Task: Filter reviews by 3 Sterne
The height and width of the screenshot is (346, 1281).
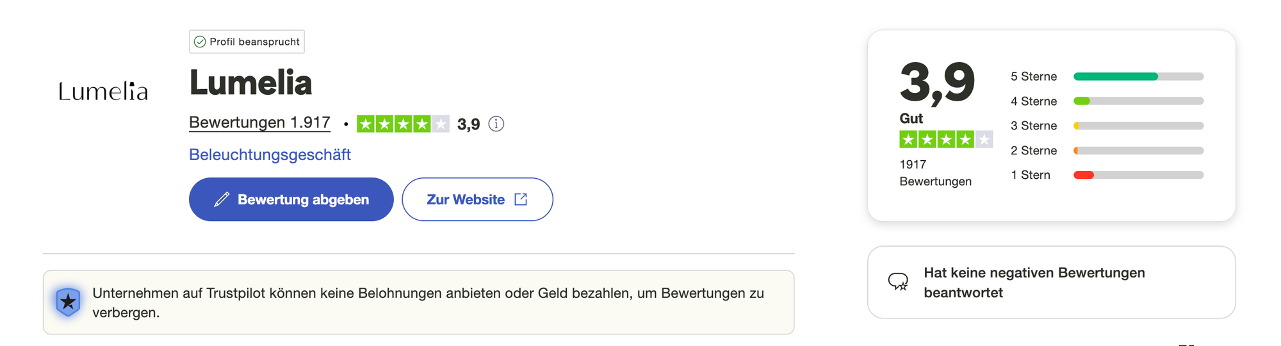Action: point(1106,126)
